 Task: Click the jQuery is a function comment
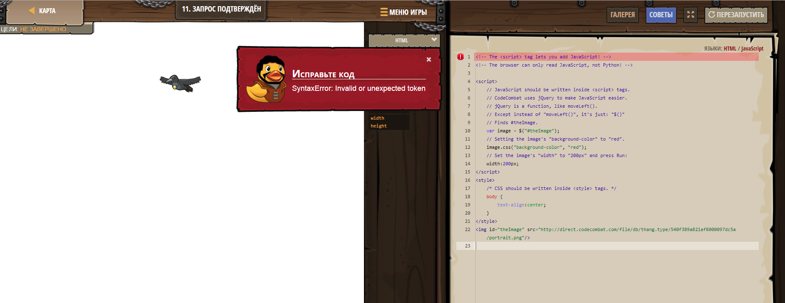click(542, 106)
